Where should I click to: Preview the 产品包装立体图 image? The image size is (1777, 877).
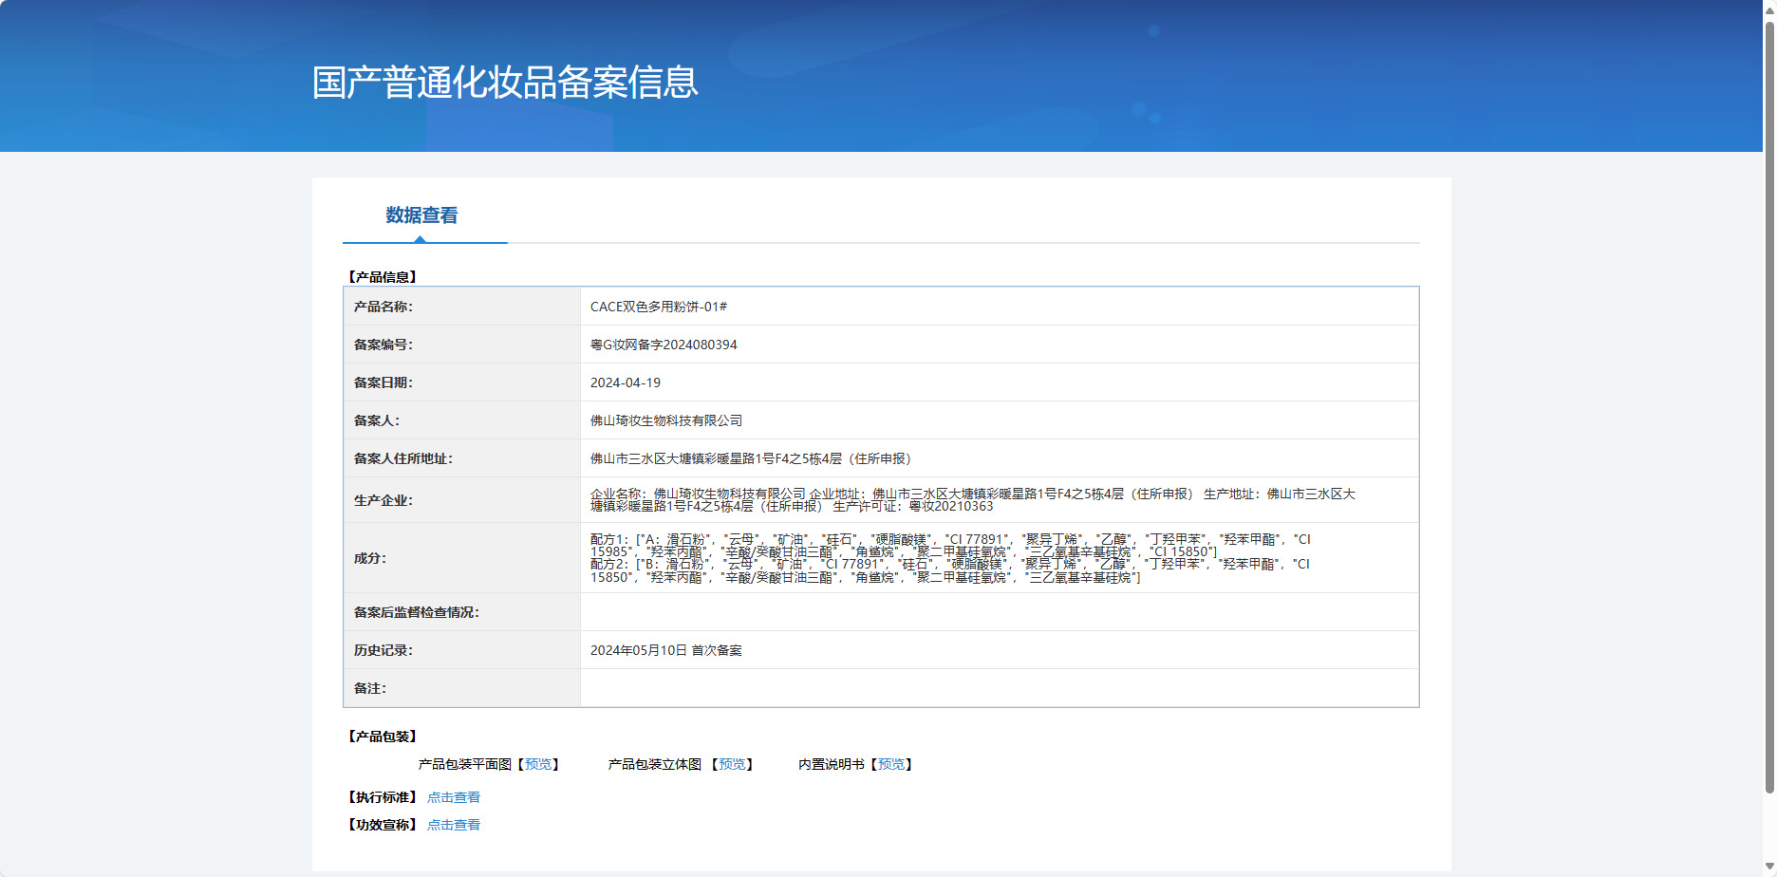pos(732,764)
